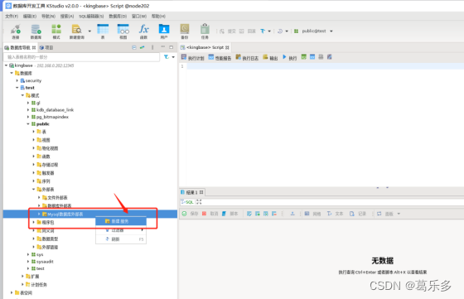Image resolution: width=464 pixels, height=299 pixels.
Task: Switch to the 项目 (project) tab
Action: 46,47
